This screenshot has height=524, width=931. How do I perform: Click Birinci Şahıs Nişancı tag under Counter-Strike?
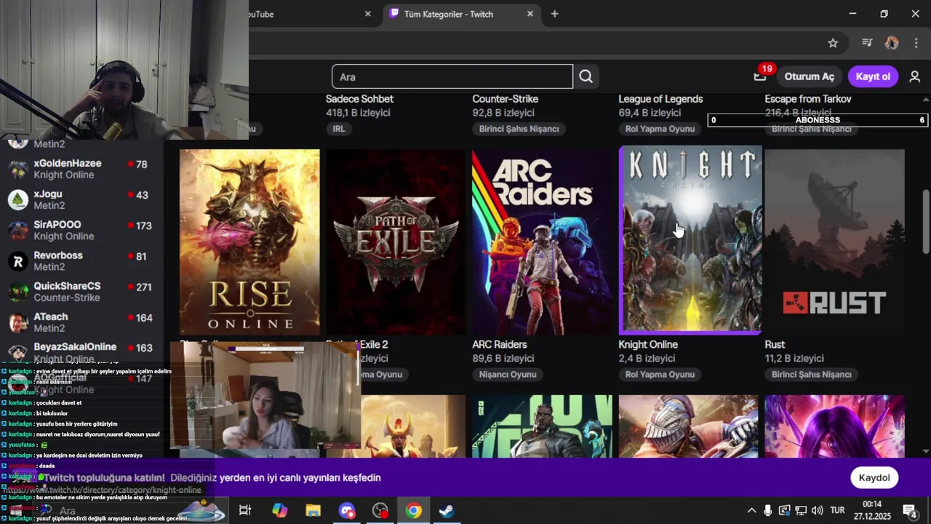[x=519, y=129]
